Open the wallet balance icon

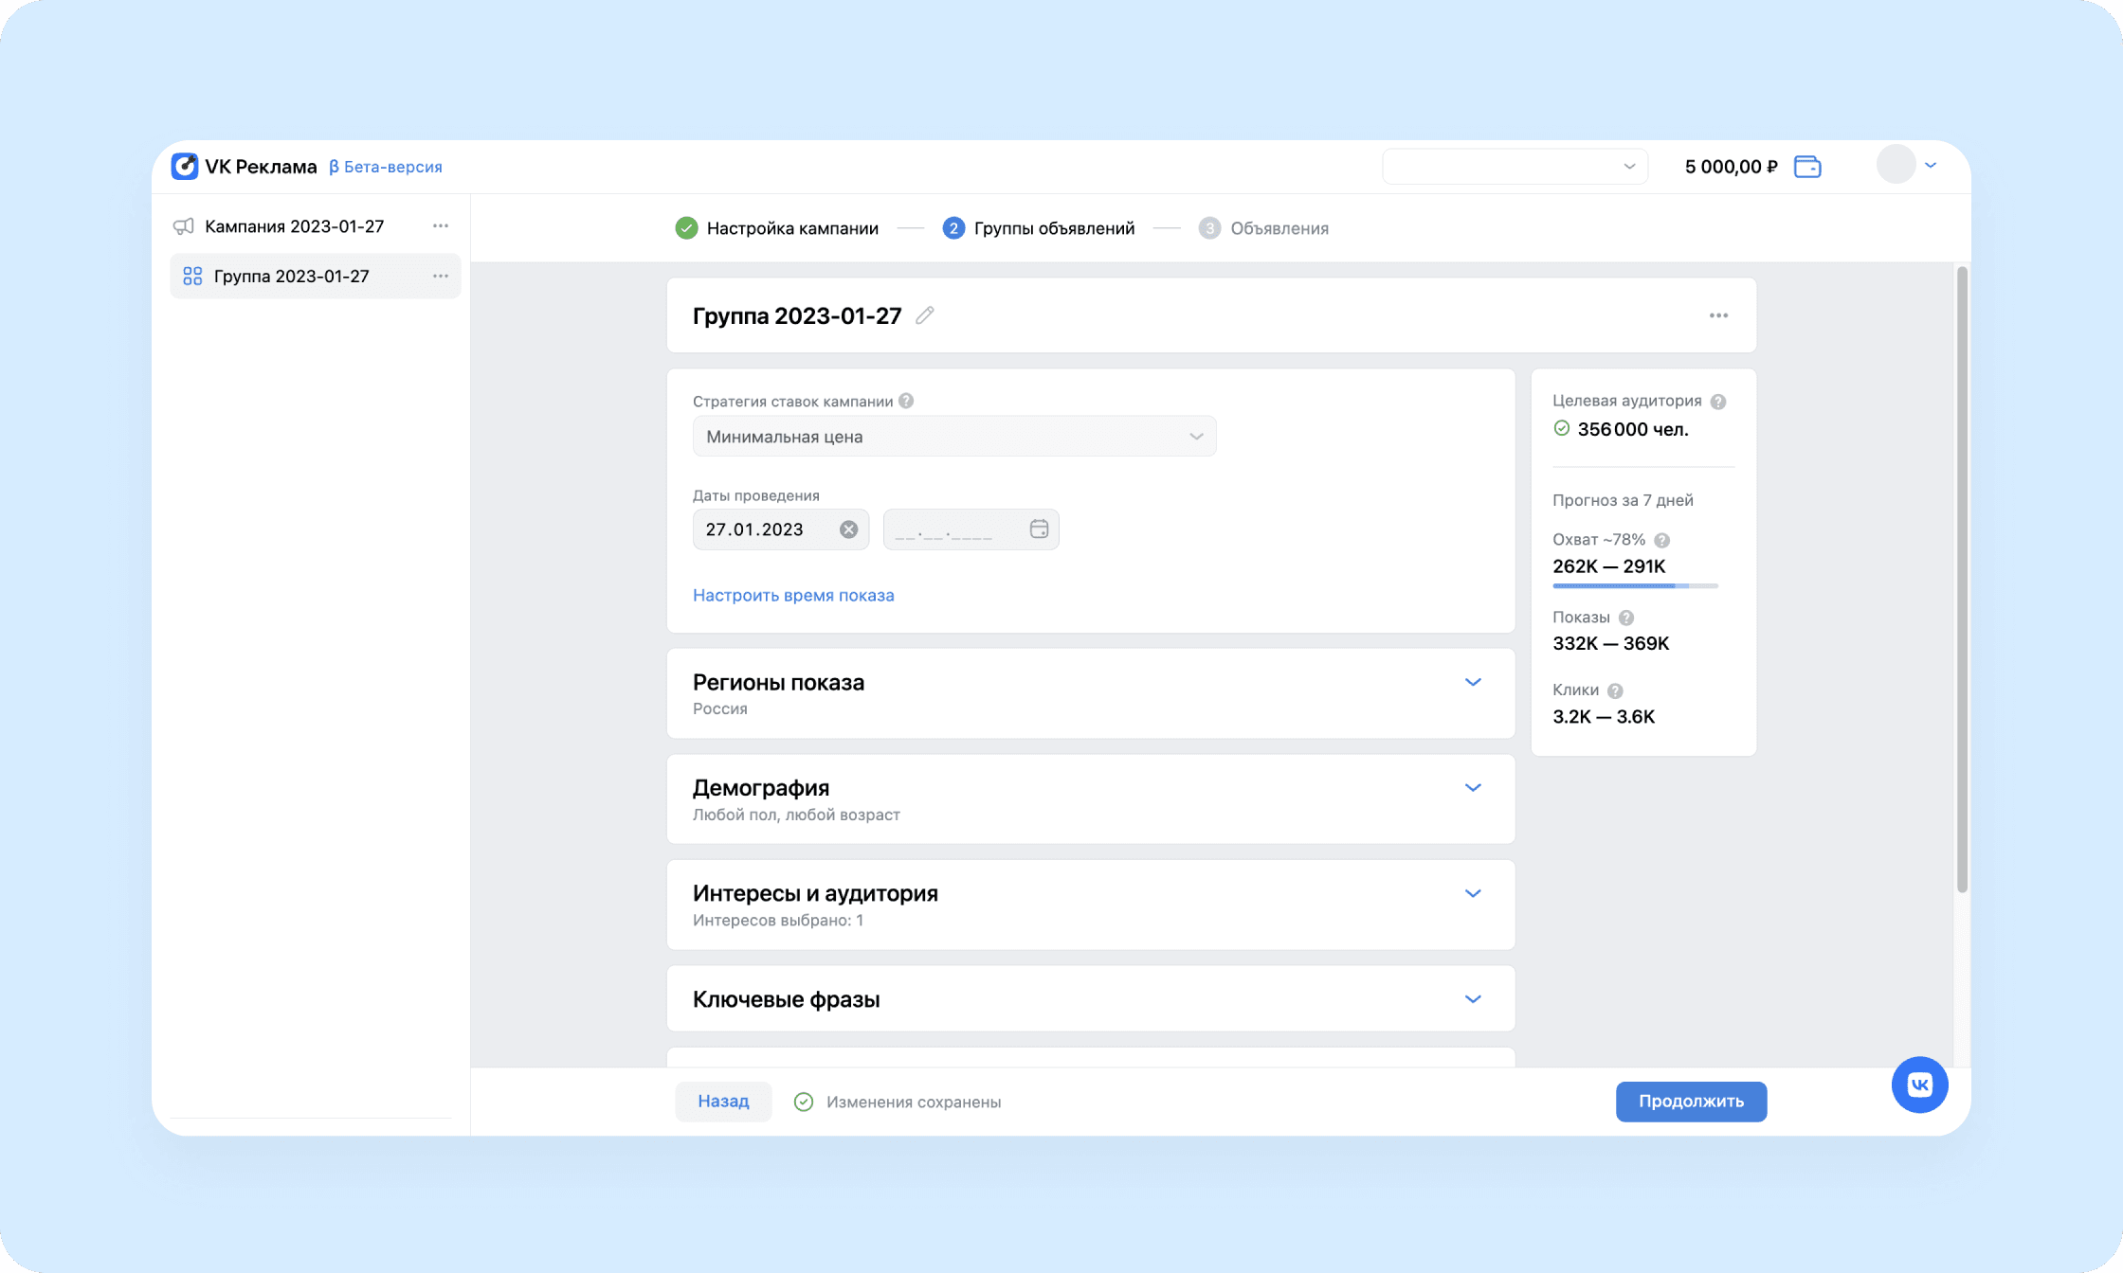pyautogui.click(x=1807, y=167)
